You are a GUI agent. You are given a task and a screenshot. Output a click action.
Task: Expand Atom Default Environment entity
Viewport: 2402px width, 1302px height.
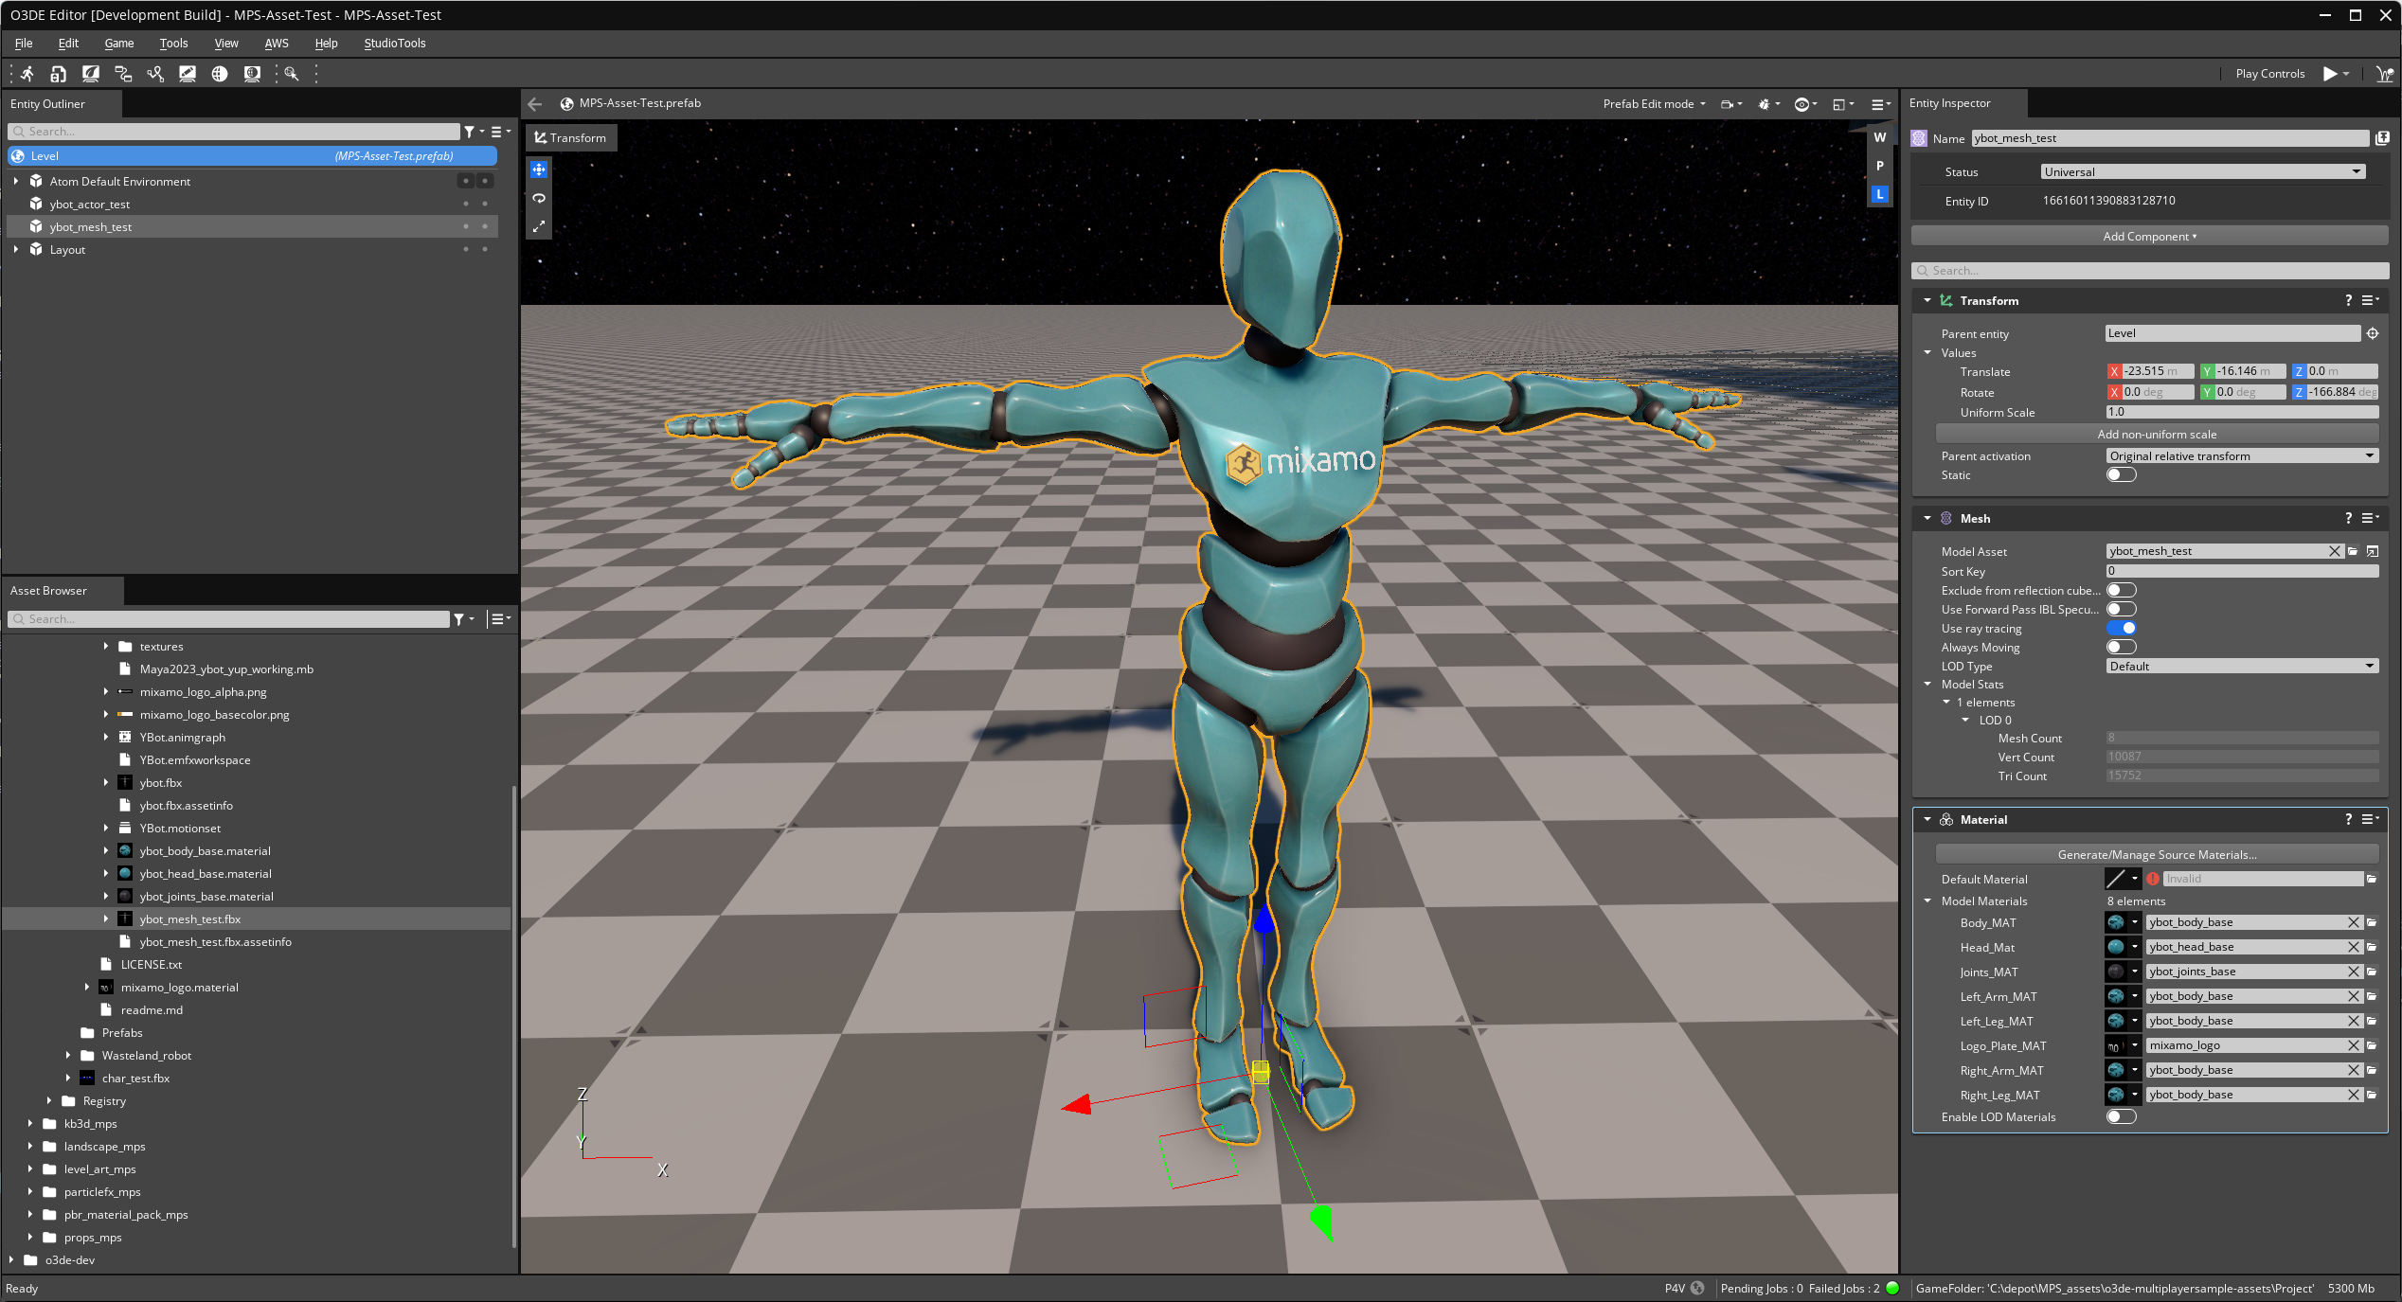click(x=16, y=181)
